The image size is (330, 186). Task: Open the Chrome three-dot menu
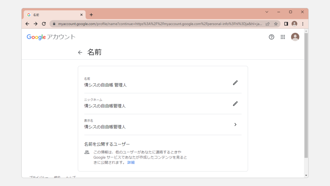pyautogui.click(x=303, y=24)
